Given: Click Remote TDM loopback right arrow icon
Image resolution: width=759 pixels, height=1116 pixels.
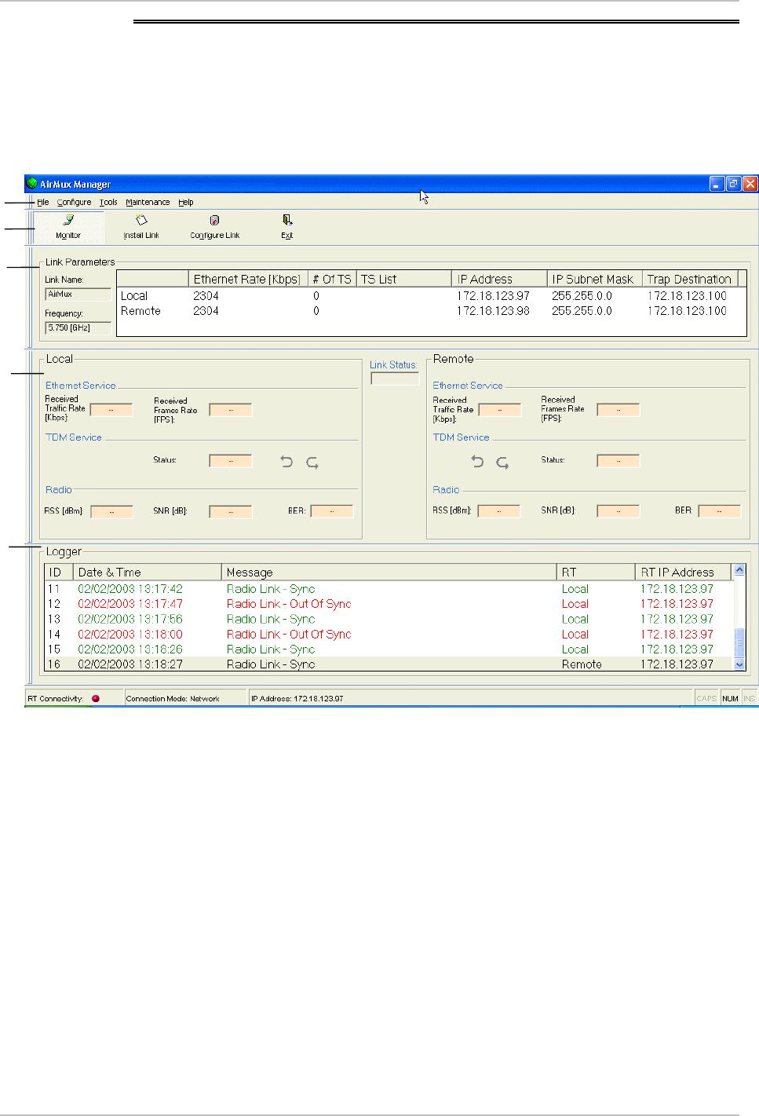Looking at the screenshot, I should click(x=502, y=463).
